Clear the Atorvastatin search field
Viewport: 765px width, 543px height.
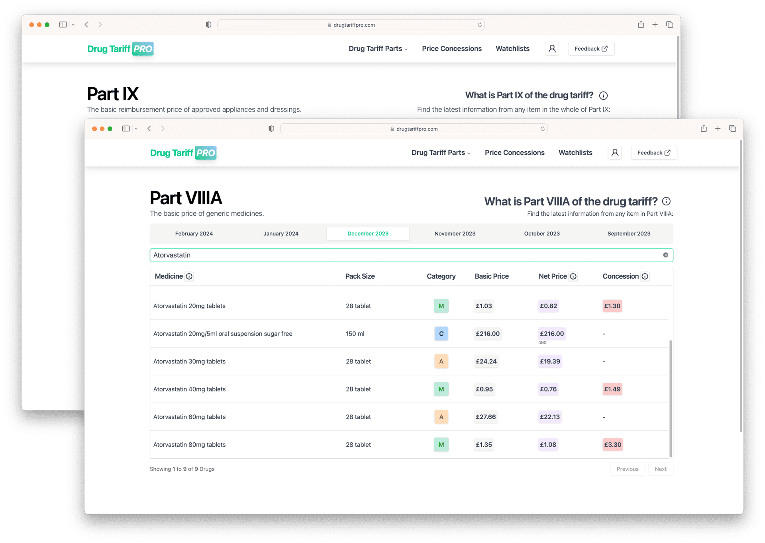(x=665, y=255)
